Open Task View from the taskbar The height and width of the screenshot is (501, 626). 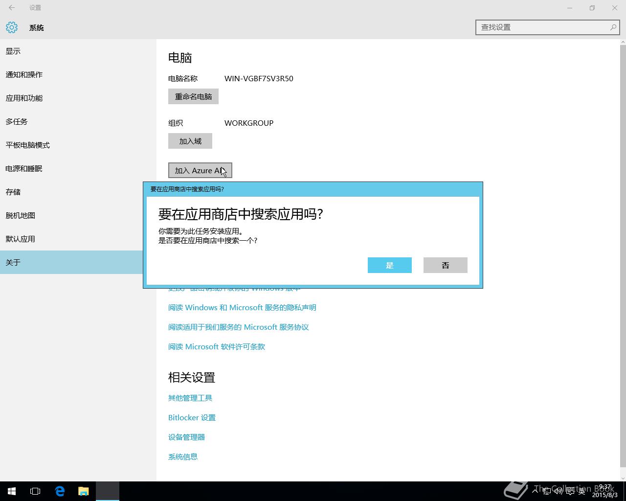35,491
